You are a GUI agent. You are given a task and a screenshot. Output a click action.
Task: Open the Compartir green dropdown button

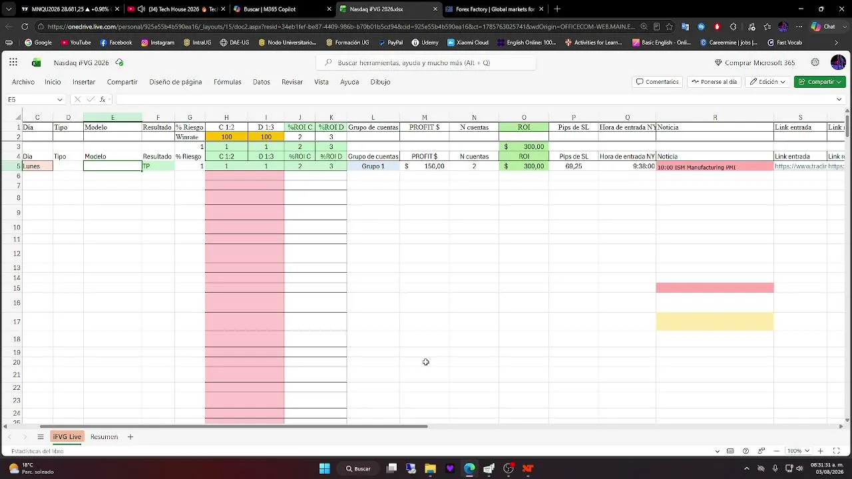coord(820,82)
